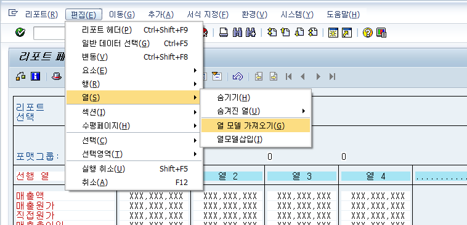The width and height of the screenshot is (467, 225).
Task: Click the Find binoculars icon
Action: 237,32
